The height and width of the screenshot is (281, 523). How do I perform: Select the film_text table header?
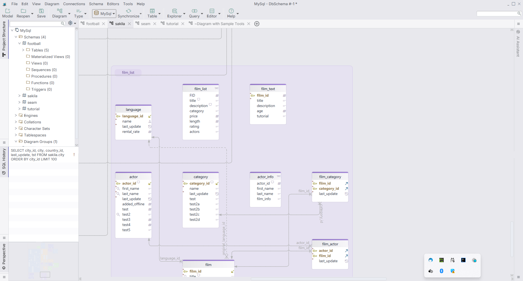[268, 89]
